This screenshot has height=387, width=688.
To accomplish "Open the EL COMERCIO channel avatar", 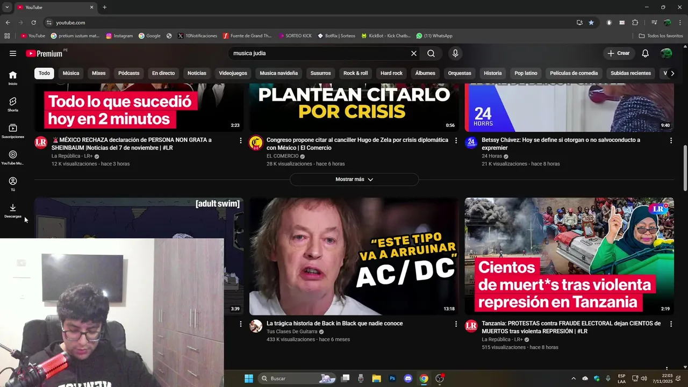I will pos(256,142).
